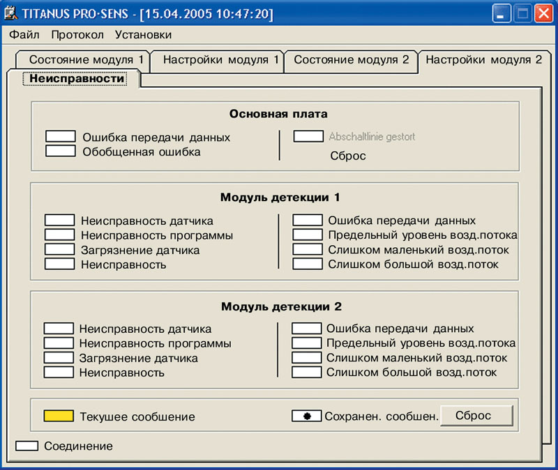Click Модуль детекции 1 Ошибка передачи данных indicator

(308, 220)
